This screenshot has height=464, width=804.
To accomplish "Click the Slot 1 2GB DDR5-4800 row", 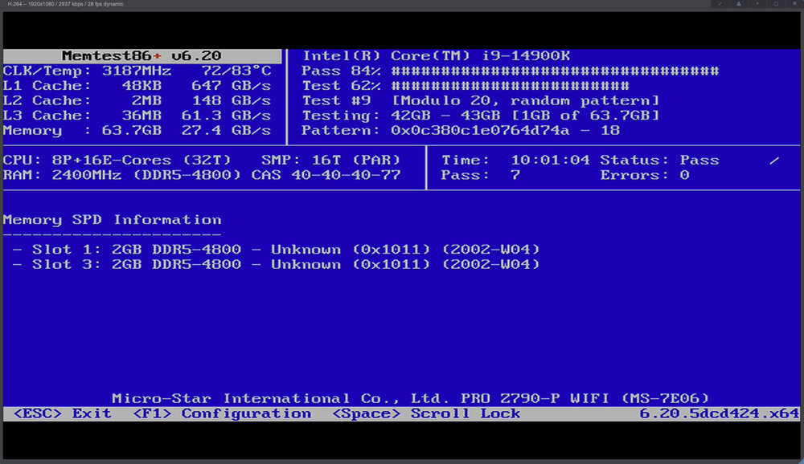I will tap(277, 250).
